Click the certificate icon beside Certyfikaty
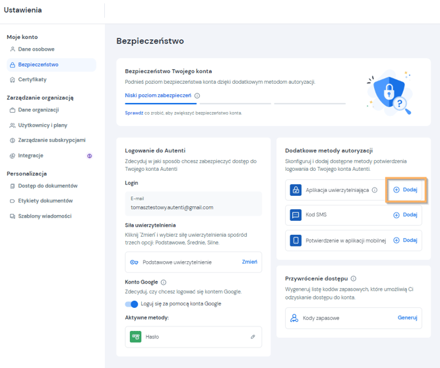The height and width of the screenshot is (368, 440). 12,80
